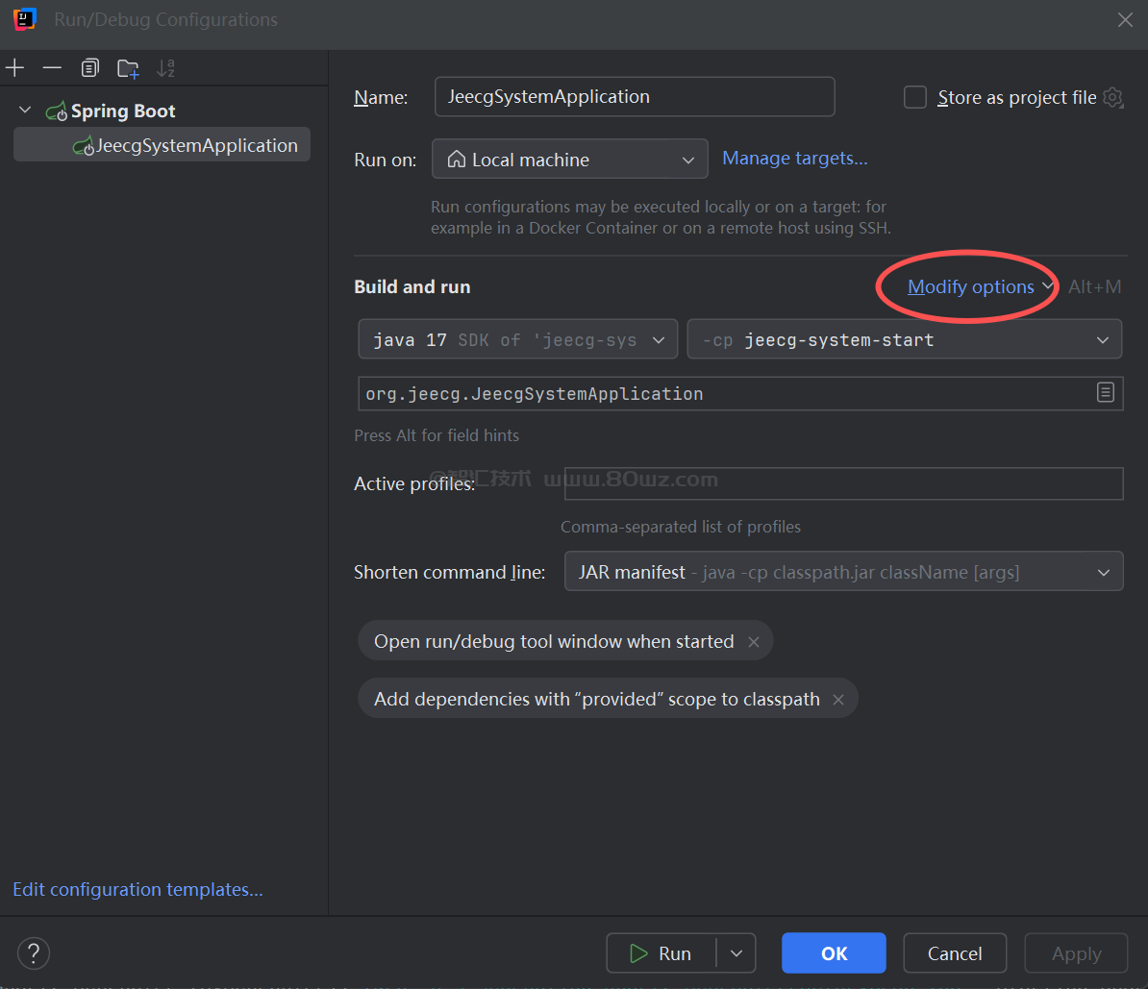Viewport: 1148px width, 989px height.
Task: Open Edit configuration templates link
Action: click(x=137, y=889)
